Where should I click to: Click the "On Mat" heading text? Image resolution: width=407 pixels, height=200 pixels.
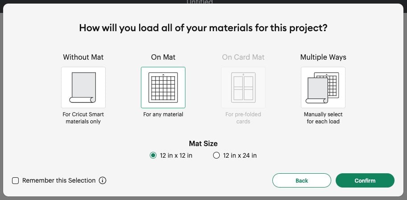pos(163,57)
